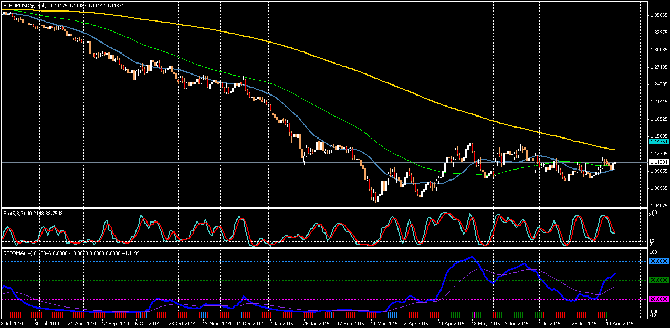The width and height of the screenshot is (670, 328).
Task: Click the 2 Jan 2015 date label
Action: [281, 324]
